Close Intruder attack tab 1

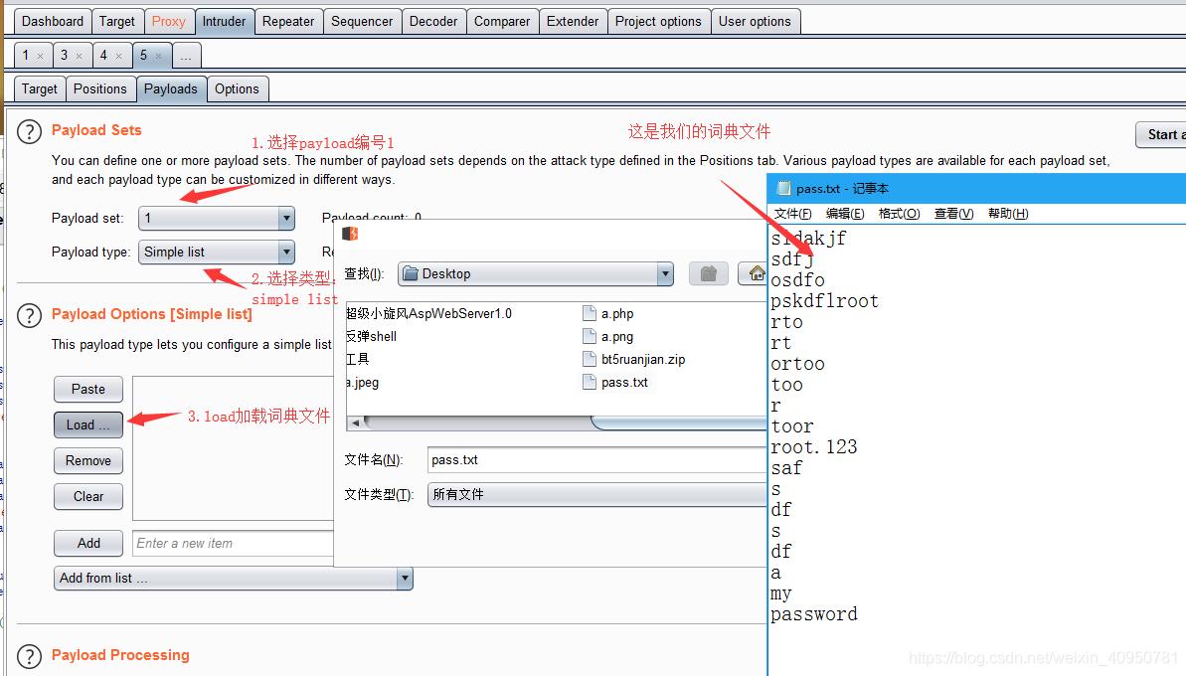coord(40,56)
